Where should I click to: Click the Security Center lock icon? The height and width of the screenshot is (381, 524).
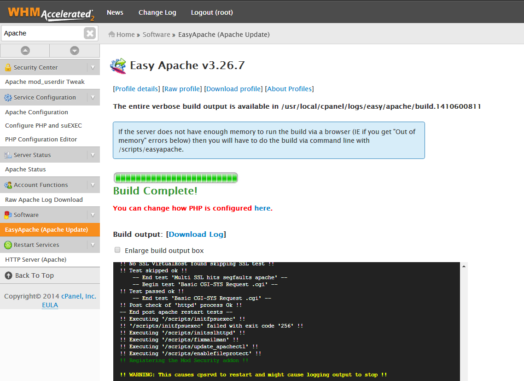(x=8, y=68)
